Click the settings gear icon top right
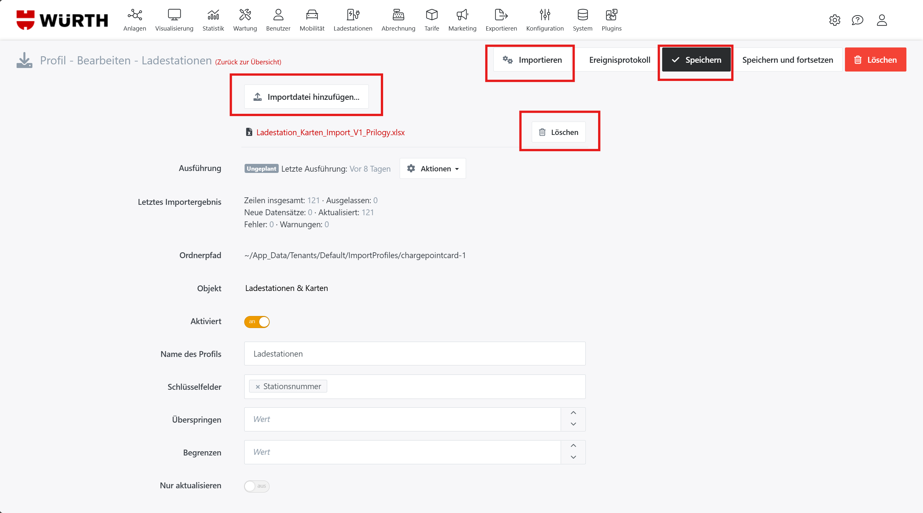 [835, 20]
